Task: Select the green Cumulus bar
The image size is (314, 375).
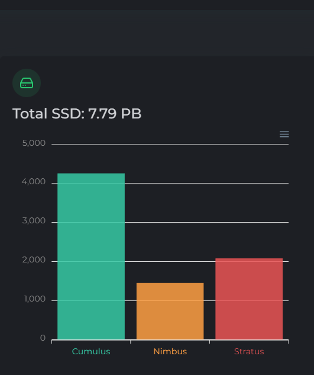Action: click(x=91, y=257)
